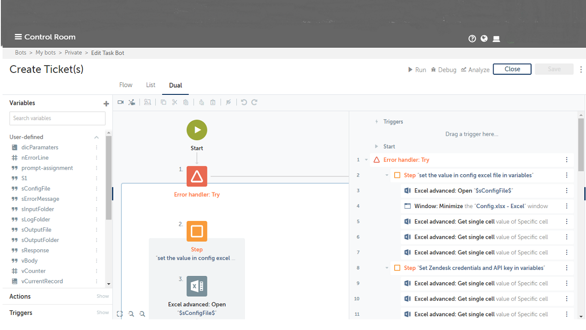The image size is (586, 330).
Task: Click the redo arrow in toolbar
Action: [x=255, y=102]
